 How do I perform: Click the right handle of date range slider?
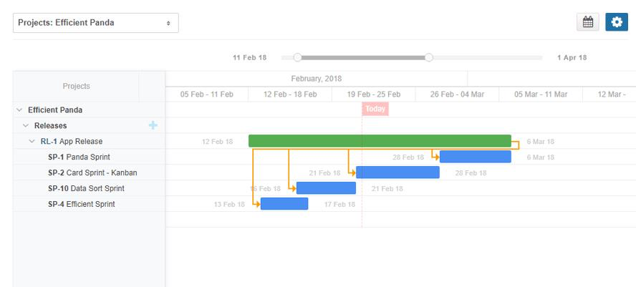tap(429, 57)
